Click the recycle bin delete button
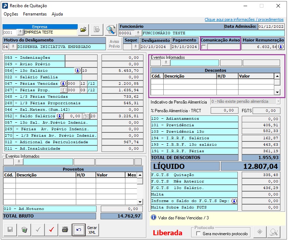Screen dimensions: 288x241 [24, 229]
